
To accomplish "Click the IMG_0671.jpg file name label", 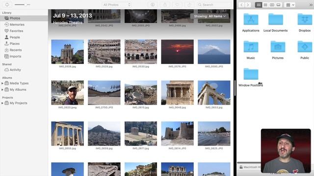I will coord(141,148).
